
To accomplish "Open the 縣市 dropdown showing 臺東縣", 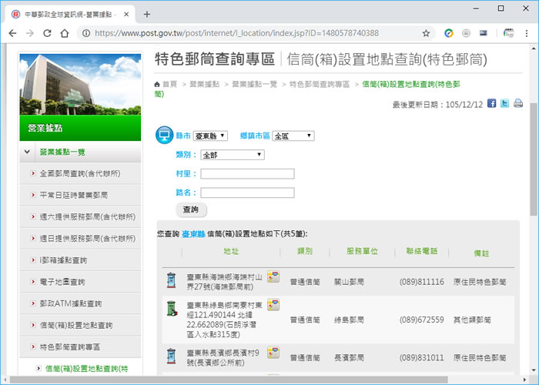I will pyautogui.click(x=210, y=136).
